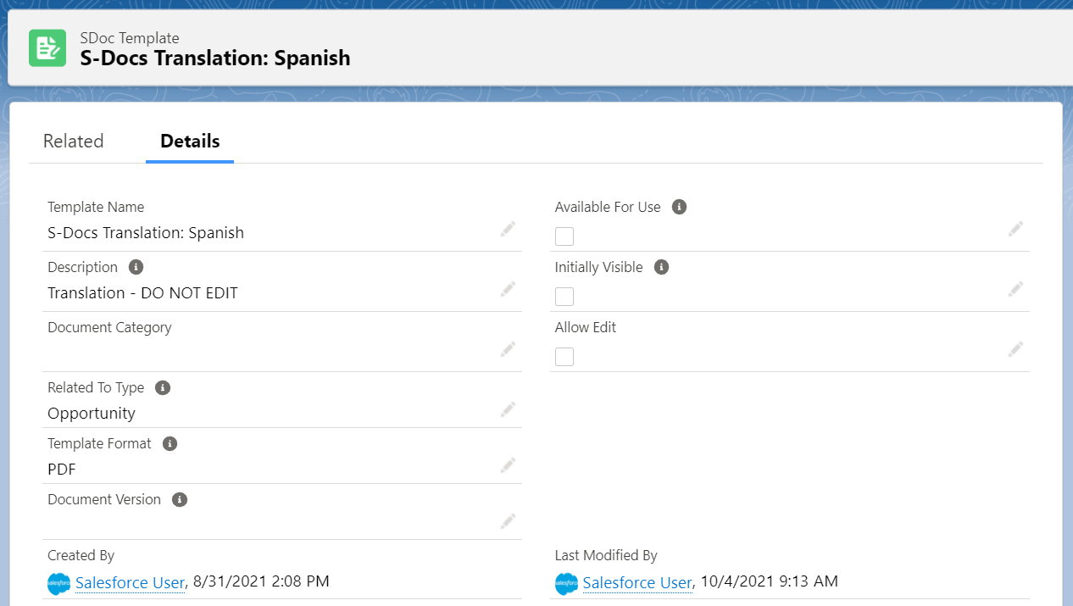The width and height of the screenshot is (1073, 606).
Task: Edit the Document Category pencil icon
Action: [508, 349]
